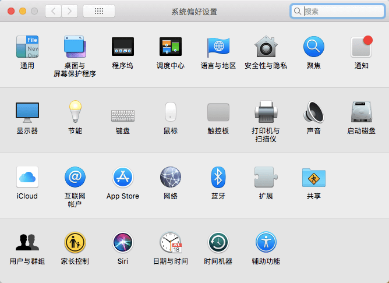Minimize the 系统偏好设置 window
Viewport: 389px width, 283px height.
coord(23,11)
